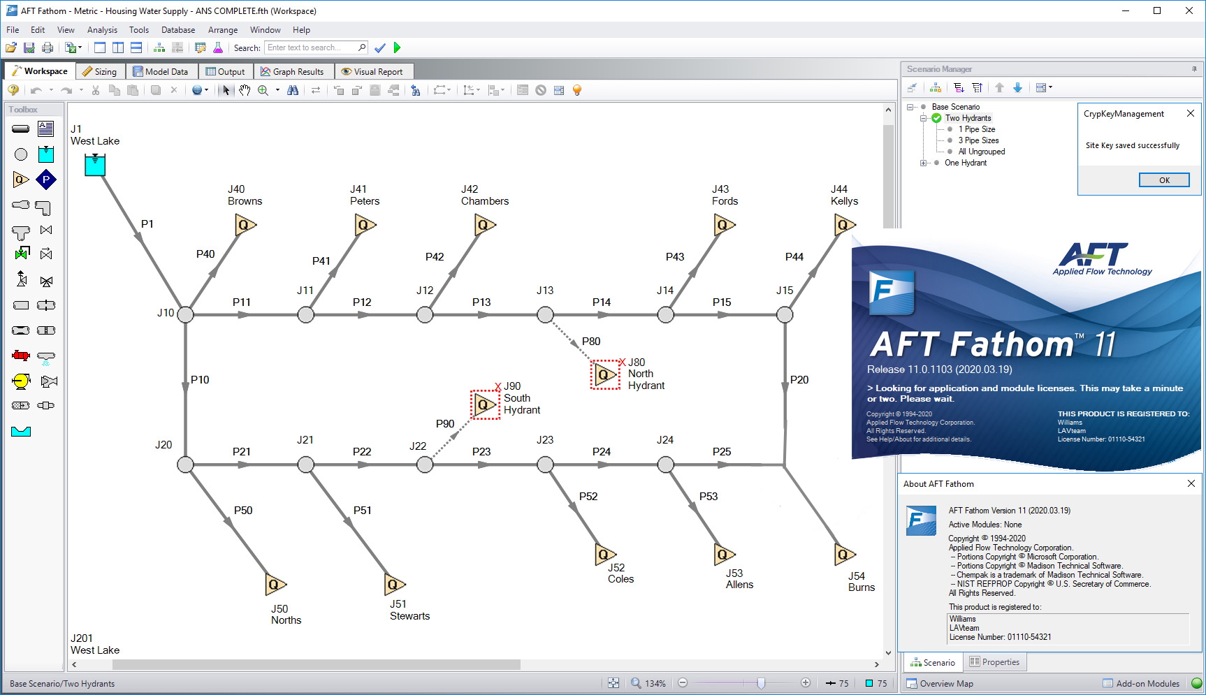This screenshot has height=695, width=1206.
Task: Click the Open file toolbar icon
Action: [11, 47]
